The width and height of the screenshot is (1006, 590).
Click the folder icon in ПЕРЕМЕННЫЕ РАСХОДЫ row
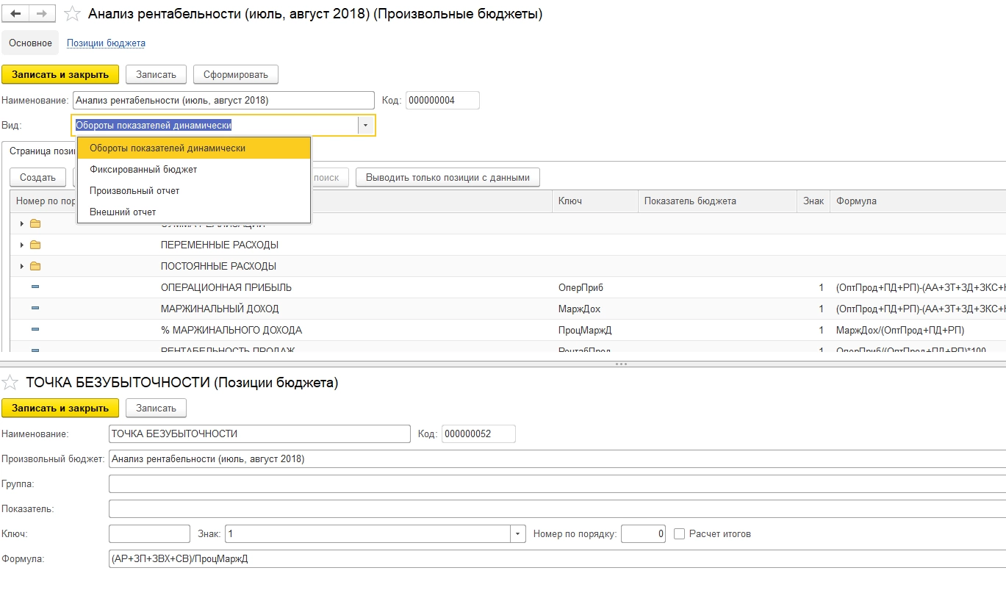[x=35, y=245]
